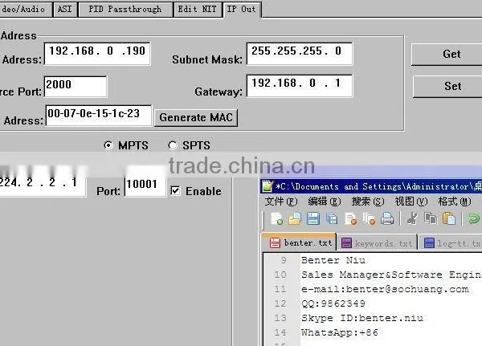Image resolution: width=482 pixels, height=346 pixels.
Task: Save all files with stacked floppies icon
Action: pos(332,219)
